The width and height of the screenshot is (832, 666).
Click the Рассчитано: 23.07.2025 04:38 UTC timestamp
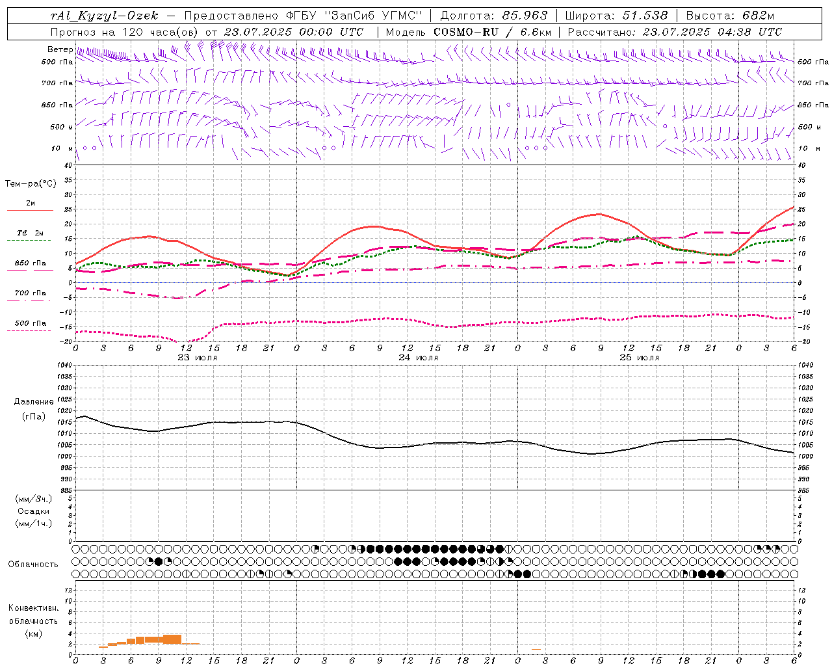(x=675, y=31)
